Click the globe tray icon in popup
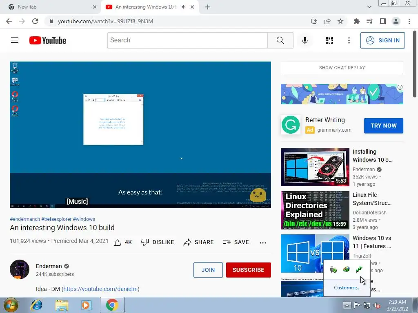The image size is (418, 313). point(346,269)
